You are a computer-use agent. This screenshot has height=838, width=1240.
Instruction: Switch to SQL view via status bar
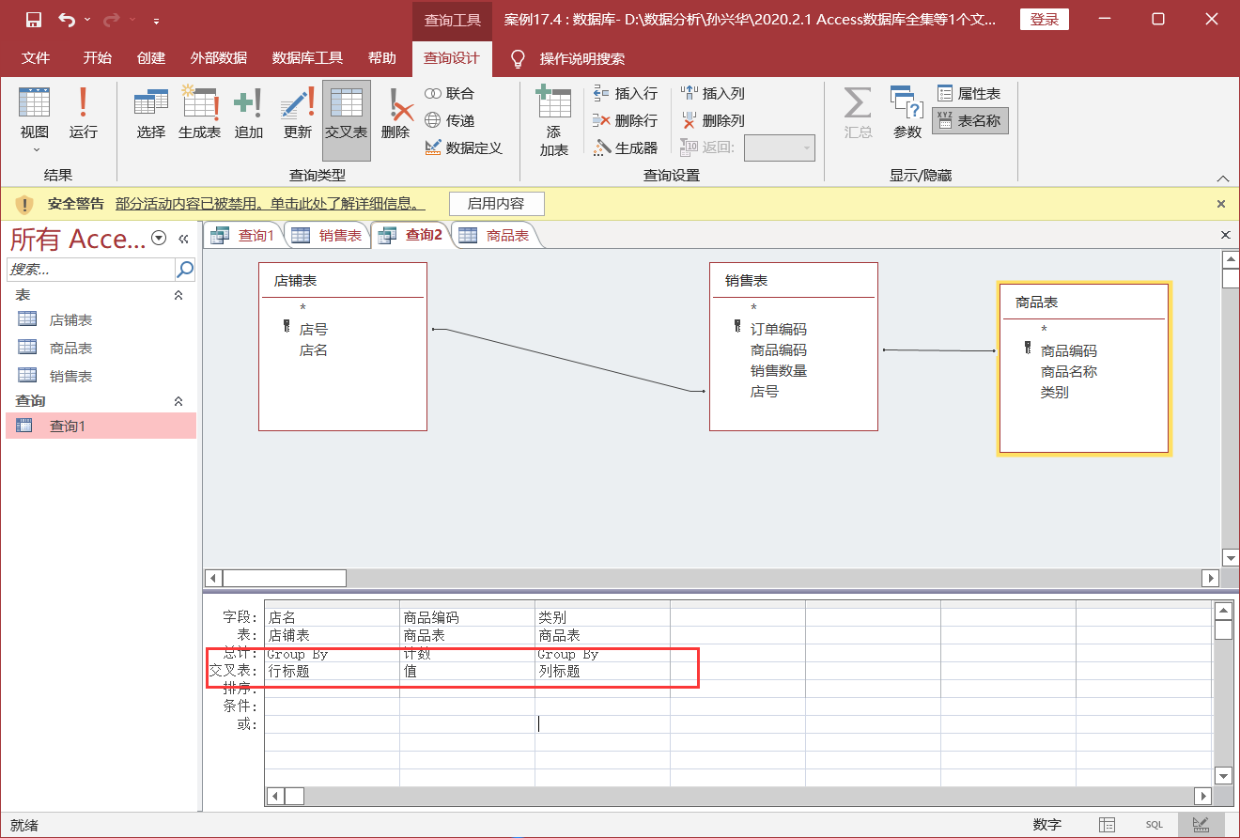point(1154,825)
